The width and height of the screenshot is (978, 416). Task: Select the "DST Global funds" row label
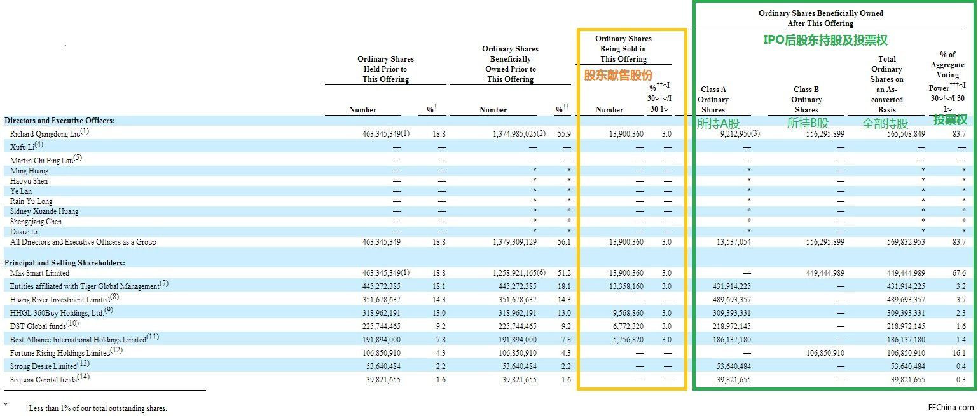pyautogui.click(x=38, y=326)
